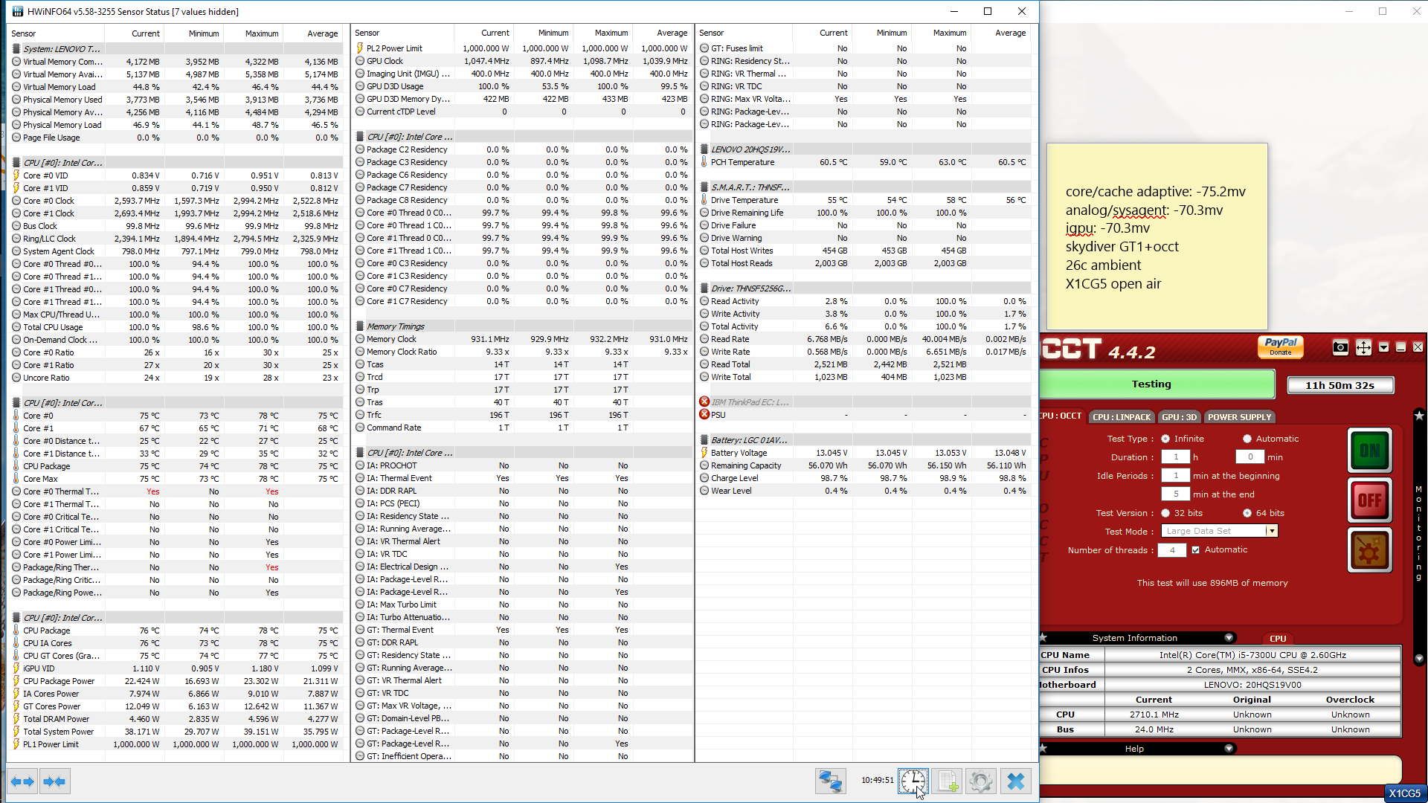Click the Battery LGC 01AV group icon

(704, 440)
